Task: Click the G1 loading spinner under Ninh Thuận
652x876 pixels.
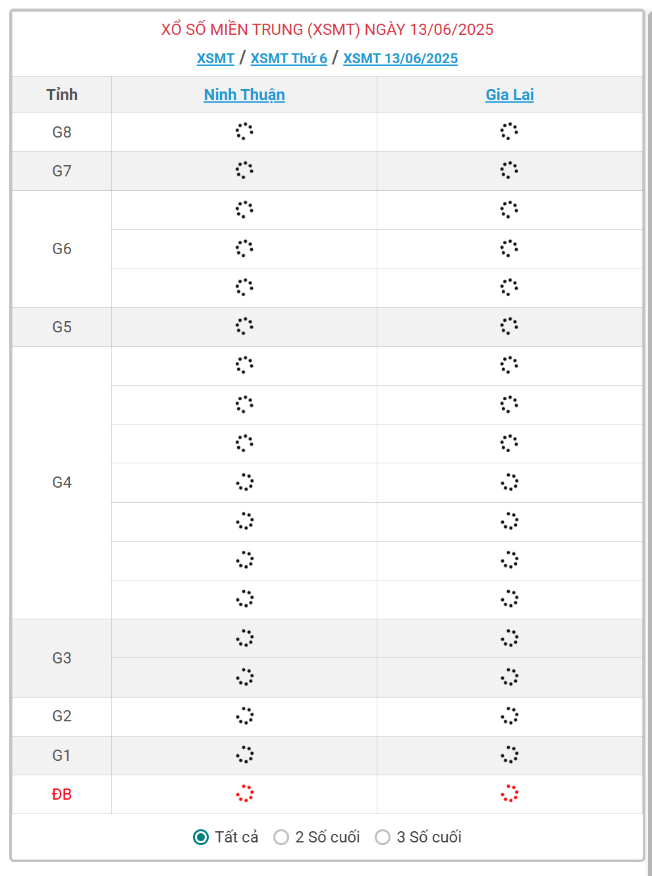Action: [244, 755]
